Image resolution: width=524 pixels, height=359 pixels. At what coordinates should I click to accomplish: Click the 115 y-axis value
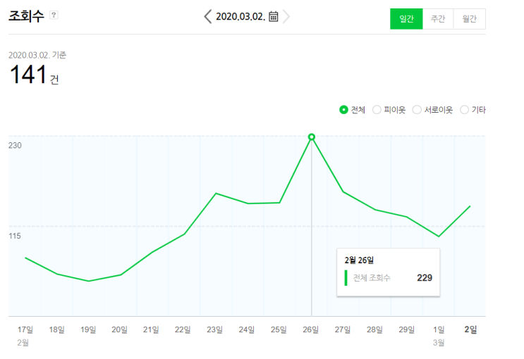[15, 236]
